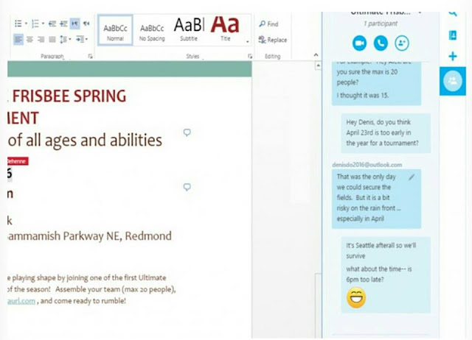This screenshot has width=472, height=340.
Task: Open the Paragraph dialog launcher
Action: pyautogui.click(x=90, y=56)
